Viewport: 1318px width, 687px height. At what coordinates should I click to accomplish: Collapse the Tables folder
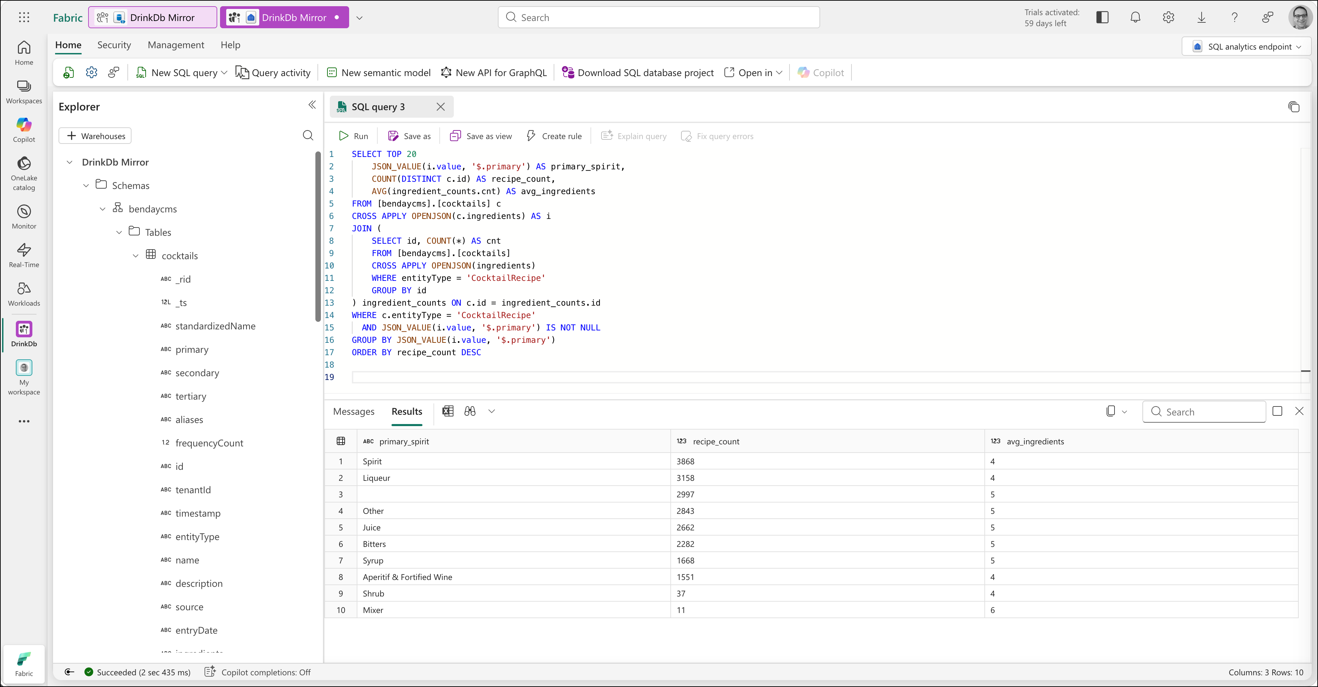click(x=119, y=232)
